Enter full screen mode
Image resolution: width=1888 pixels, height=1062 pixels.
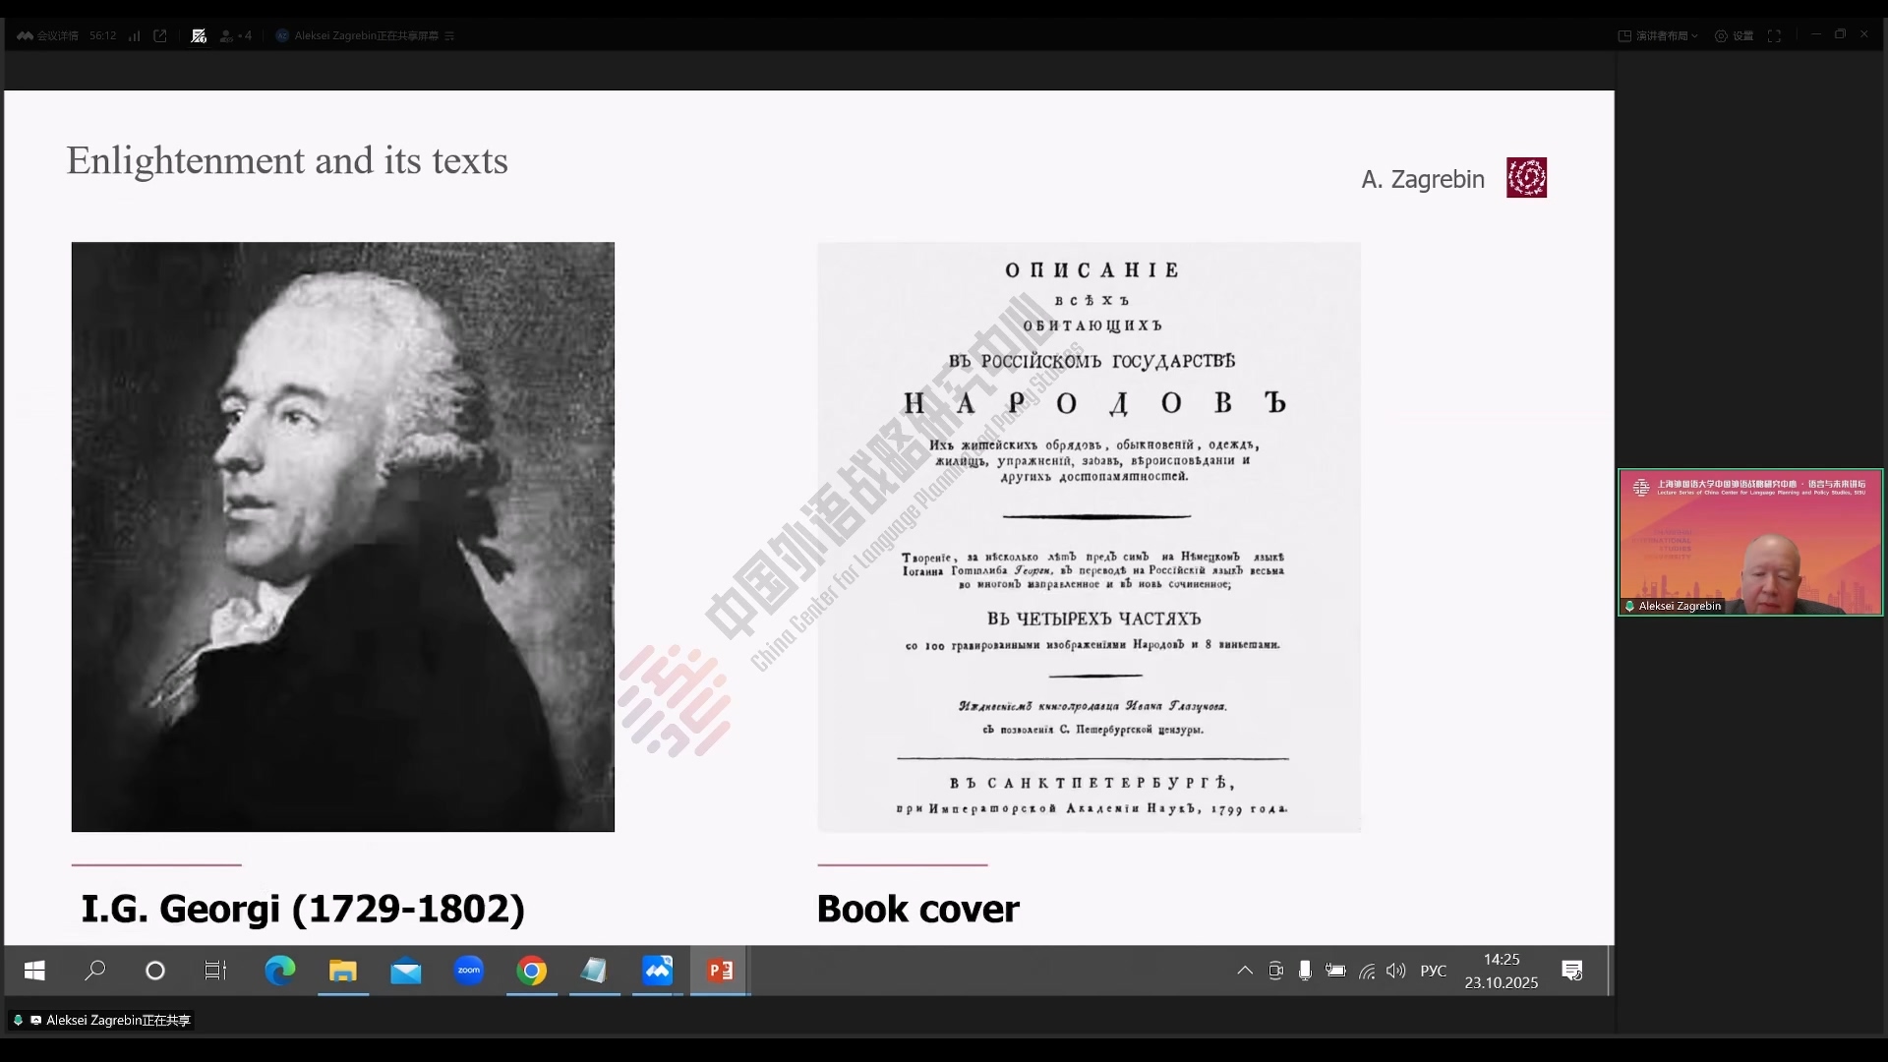[1774, 35]
